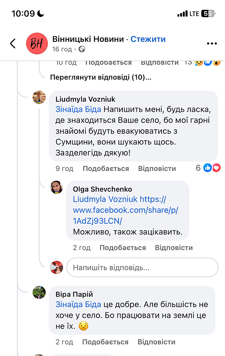Open the three-dot more options menu
The height and width of the screenshot is (356, 225).
point(212,44)
